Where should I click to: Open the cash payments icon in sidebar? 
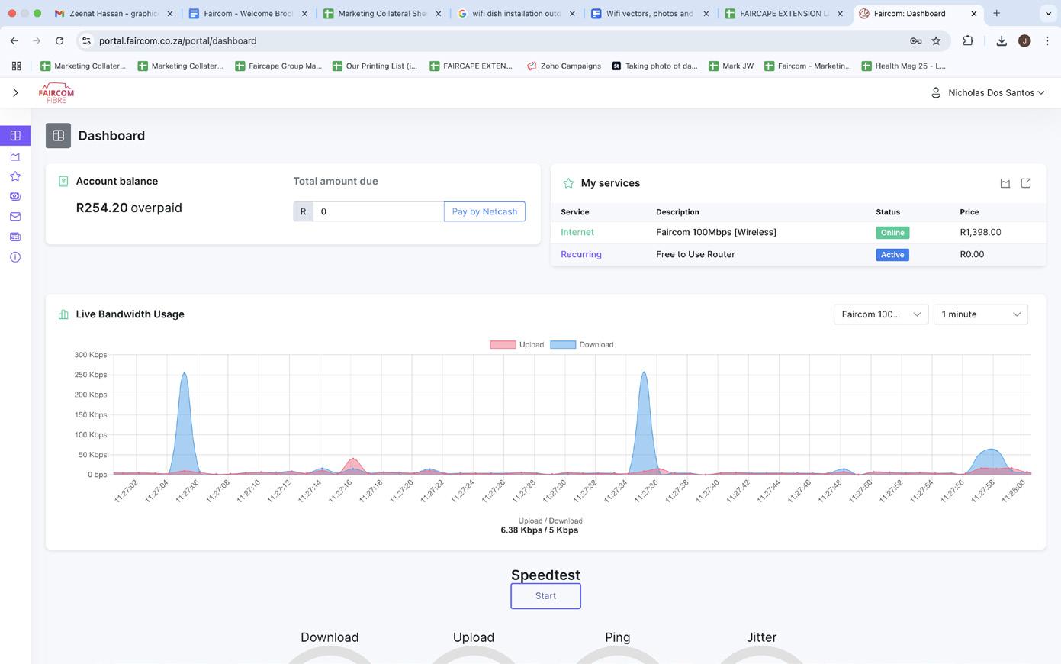click(x=15, y=196)
